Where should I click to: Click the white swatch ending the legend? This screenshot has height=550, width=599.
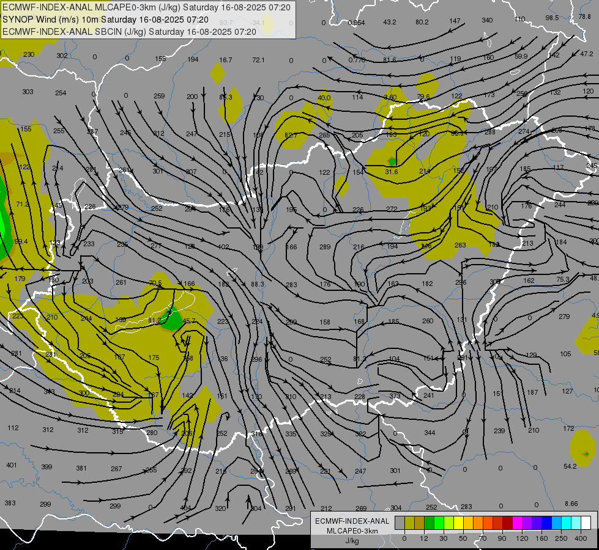[586, 523]
